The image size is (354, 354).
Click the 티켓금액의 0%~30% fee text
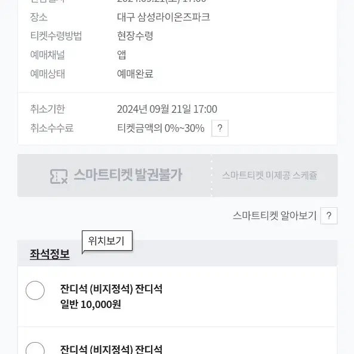coord(161,128)
